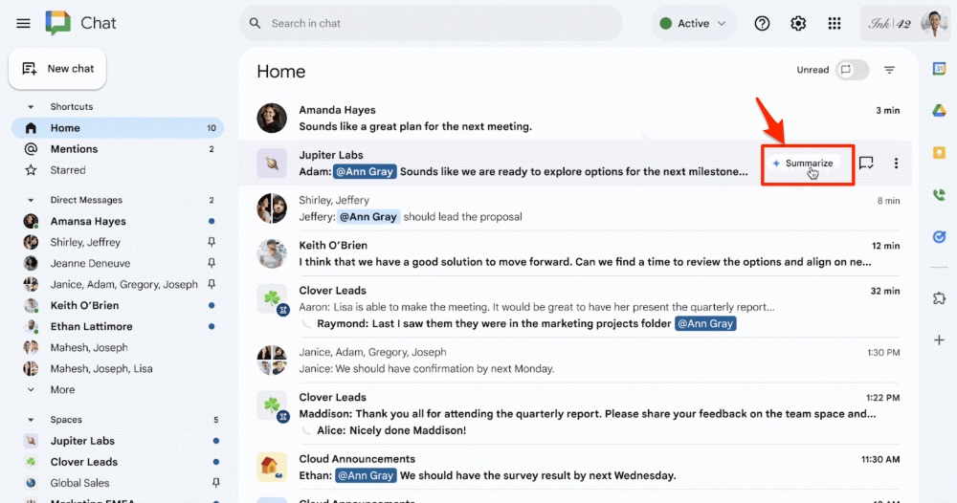Open Google Keep side panel icon
The height and width of the screenshot is (503, 957).
coord(940,152)
